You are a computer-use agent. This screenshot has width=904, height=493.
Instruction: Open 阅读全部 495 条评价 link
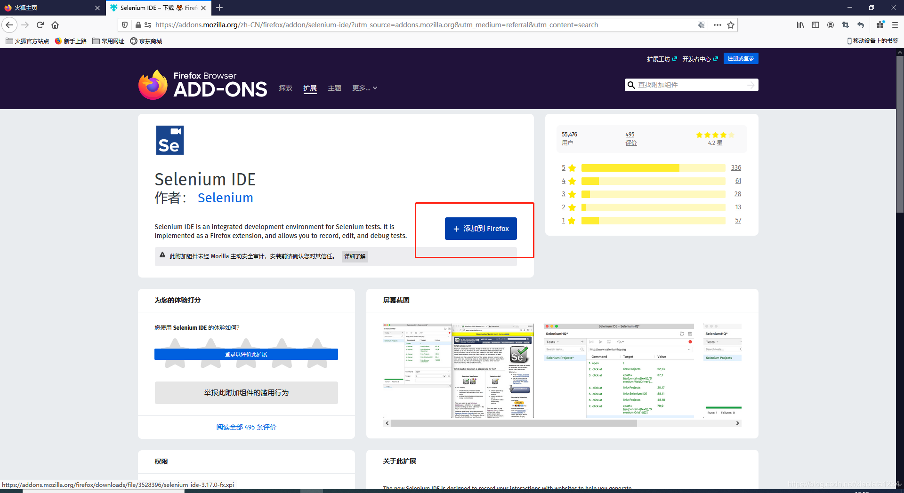[x=246, y=427]
